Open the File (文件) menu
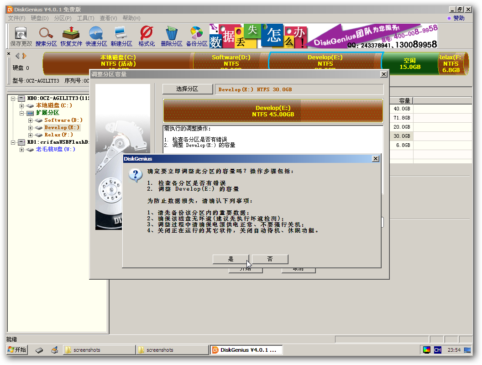The width and height of the screenshot is (482, 365). pos(16,18)
